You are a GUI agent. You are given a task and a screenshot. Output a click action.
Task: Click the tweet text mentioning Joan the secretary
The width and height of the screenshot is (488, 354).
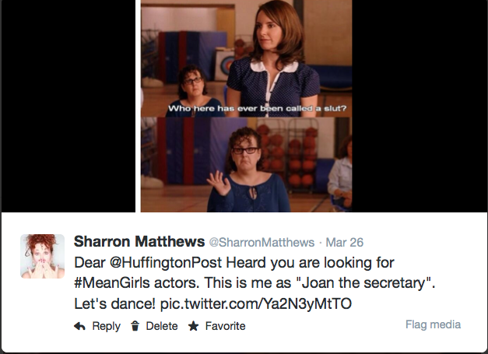click(255, 282)
